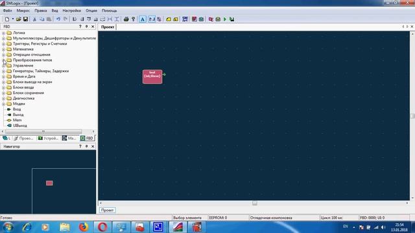Select the Блоки ввода folder
This screenshot has height=233, width=415.
pos(23,87)
